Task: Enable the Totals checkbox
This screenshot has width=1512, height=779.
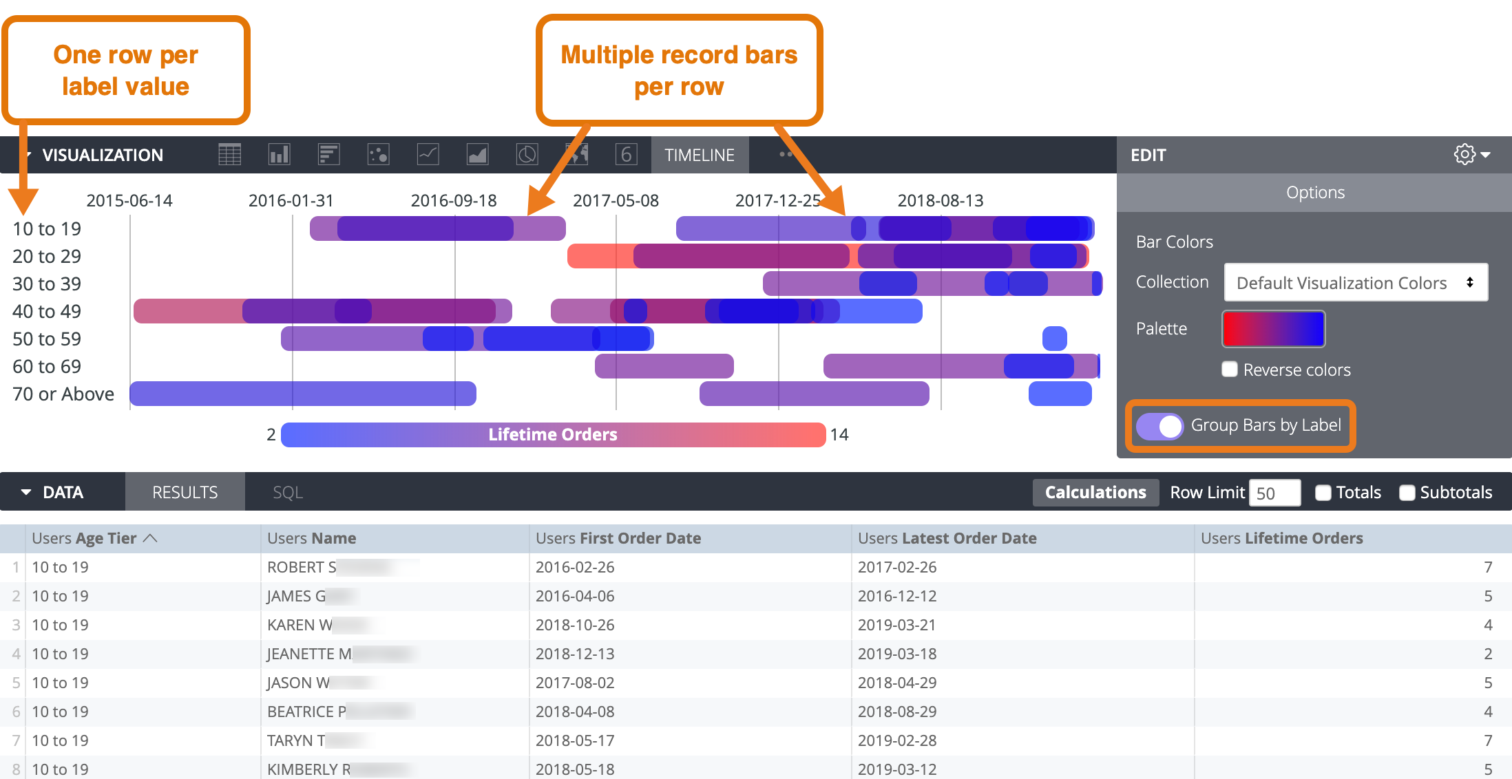Action: [x=1323, y=492]
